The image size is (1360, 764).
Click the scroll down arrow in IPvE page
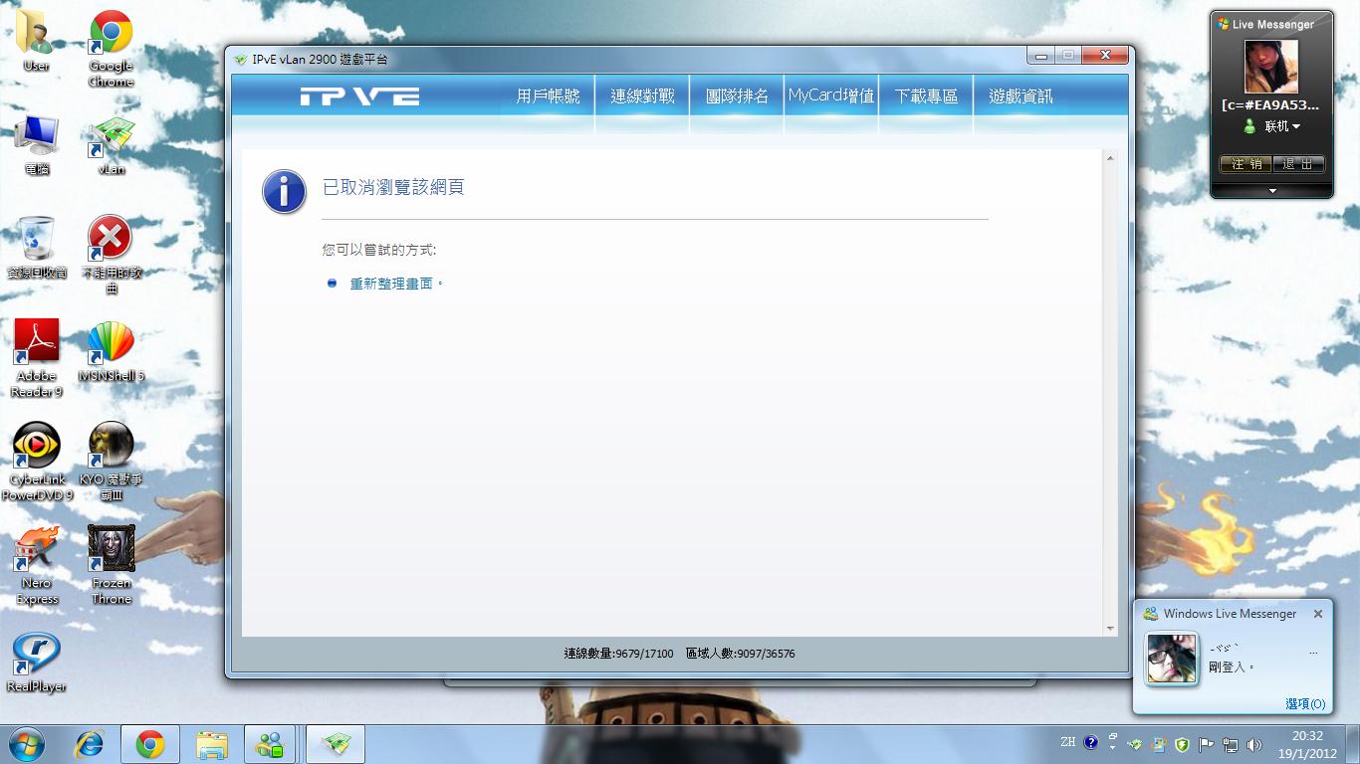tap(1110, 629)
